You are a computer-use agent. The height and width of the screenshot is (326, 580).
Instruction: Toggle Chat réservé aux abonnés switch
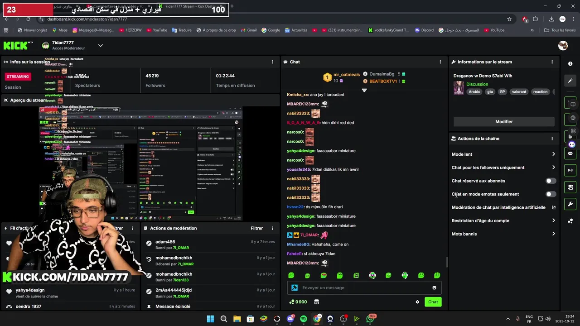point(551,181)
